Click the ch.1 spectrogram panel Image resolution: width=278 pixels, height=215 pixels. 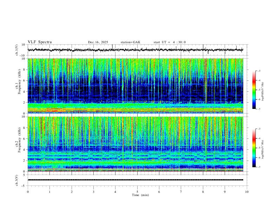[x=135, y=86]
